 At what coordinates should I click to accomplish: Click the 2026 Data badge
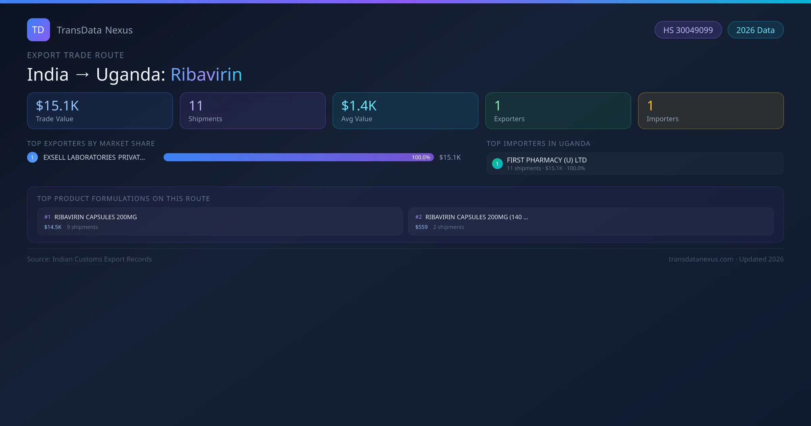click(755, 30)
